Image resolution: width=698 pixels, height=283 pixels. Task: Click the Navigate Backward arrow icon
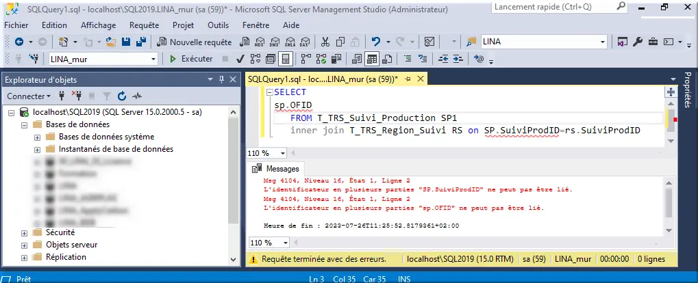click(19, 42)
